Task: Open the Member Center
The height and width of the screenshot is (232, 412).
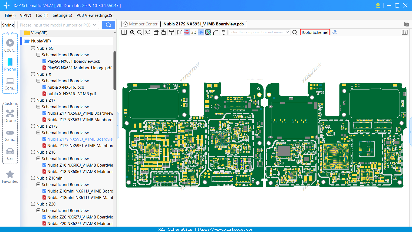Action: pos(140,24)
